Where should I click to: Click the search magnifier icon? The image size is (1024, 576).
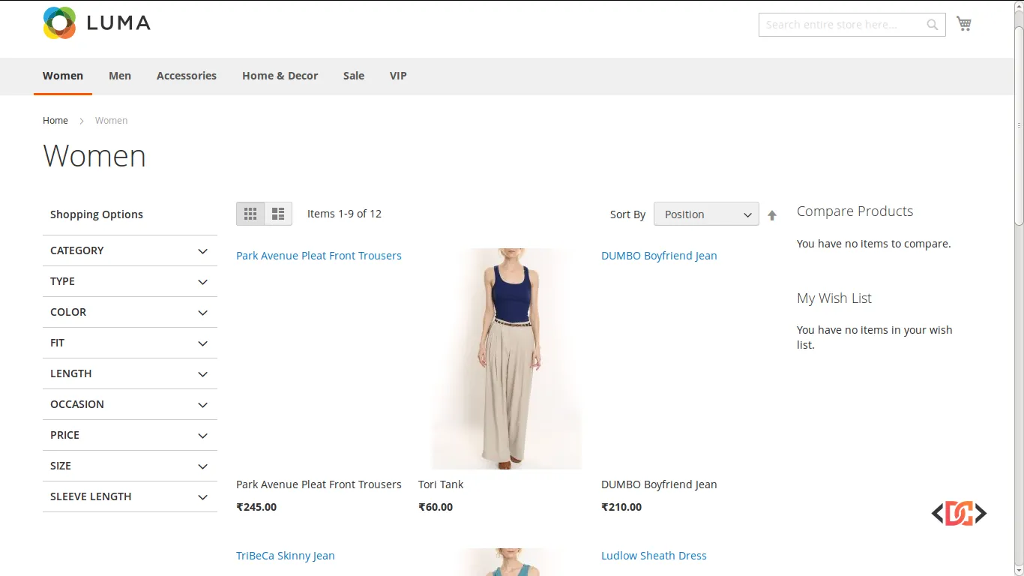coord(932,25)
